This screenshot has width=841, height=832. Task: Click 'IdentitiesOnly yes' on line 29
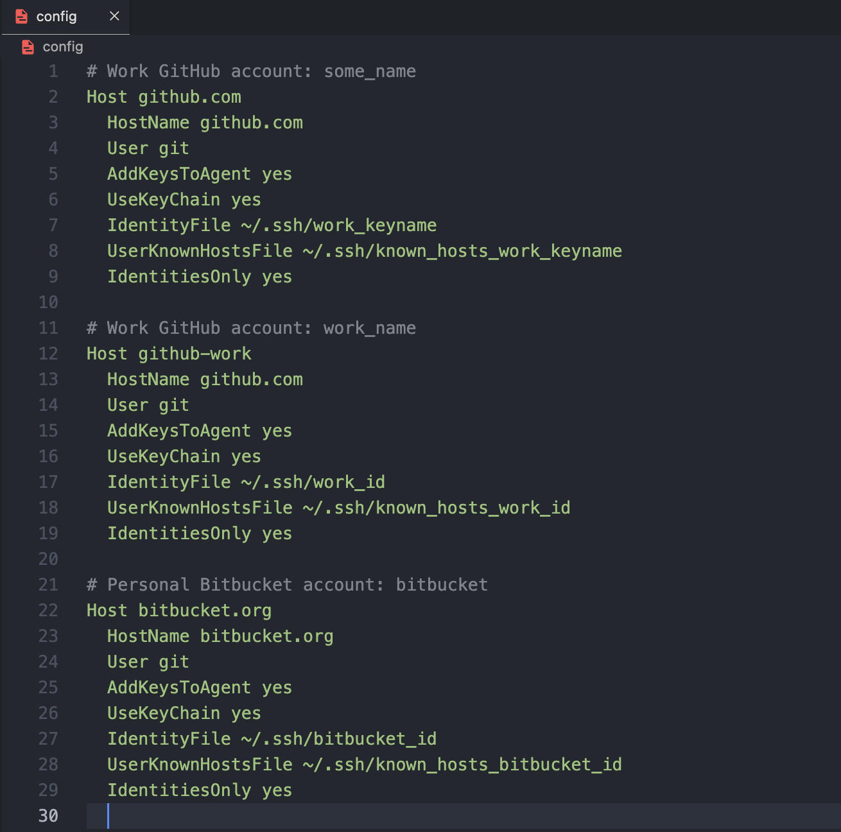pyautogui.click(x=200, y=790)
